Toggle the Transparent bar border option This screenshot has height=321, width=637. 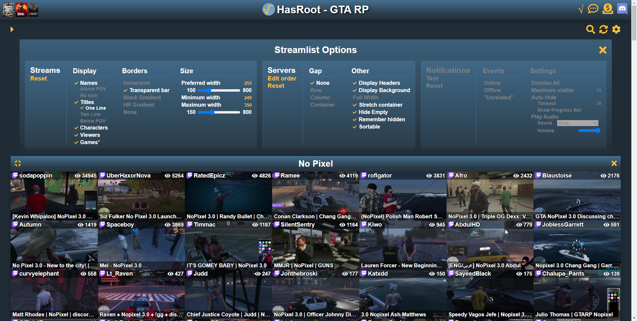click(x=146, y=90)
